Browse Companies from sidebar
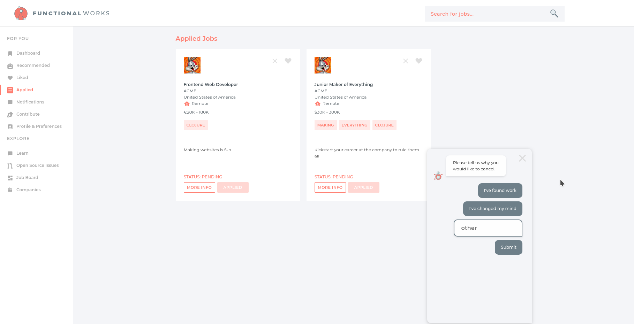Viewport: 634px width, 324px height. [x=29, y=190]
